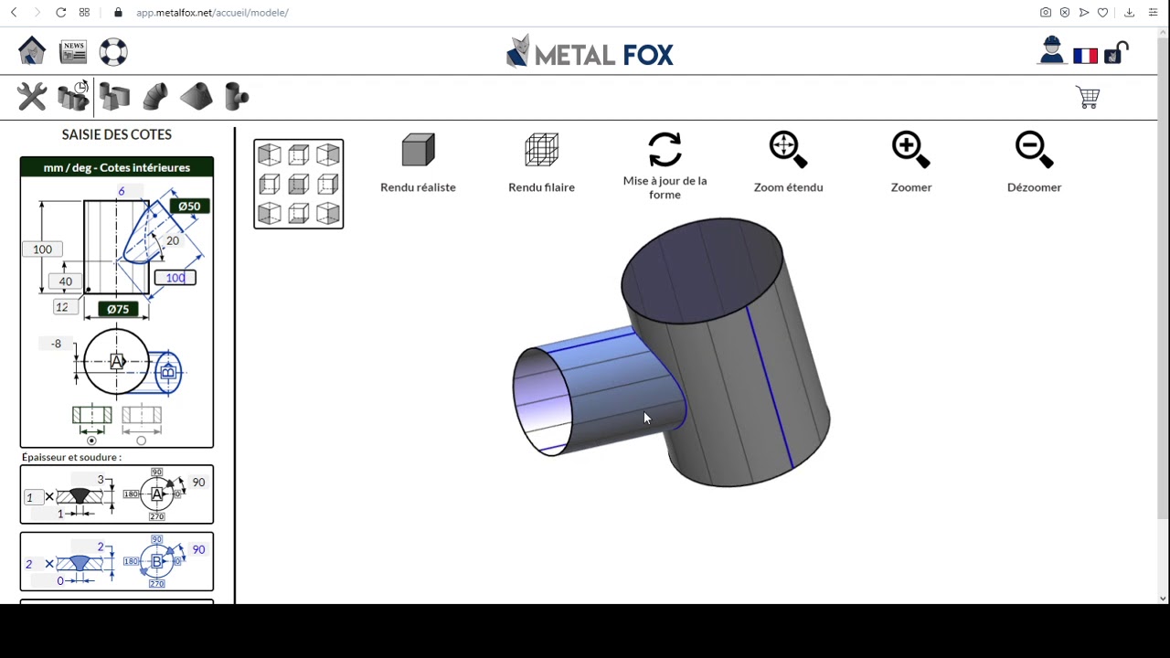Edit the Ø50 branch diameter field
The image size is (1170, 658).
tap(189, 206)
